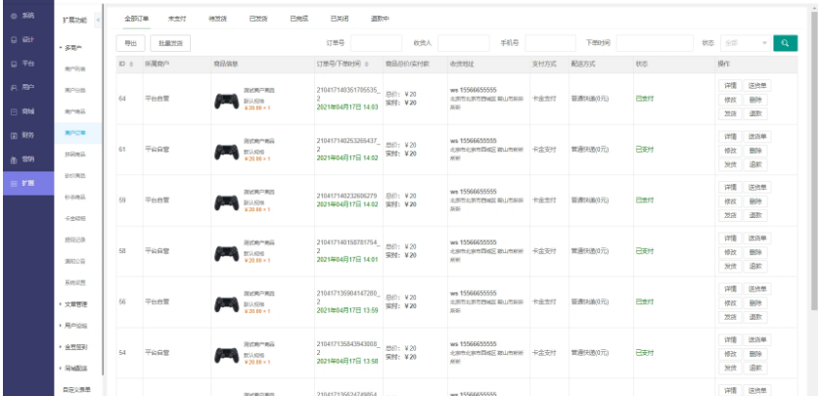Click the 批量发货 button
Viewport: 821px width, 396px height.
tap(170, 43)
